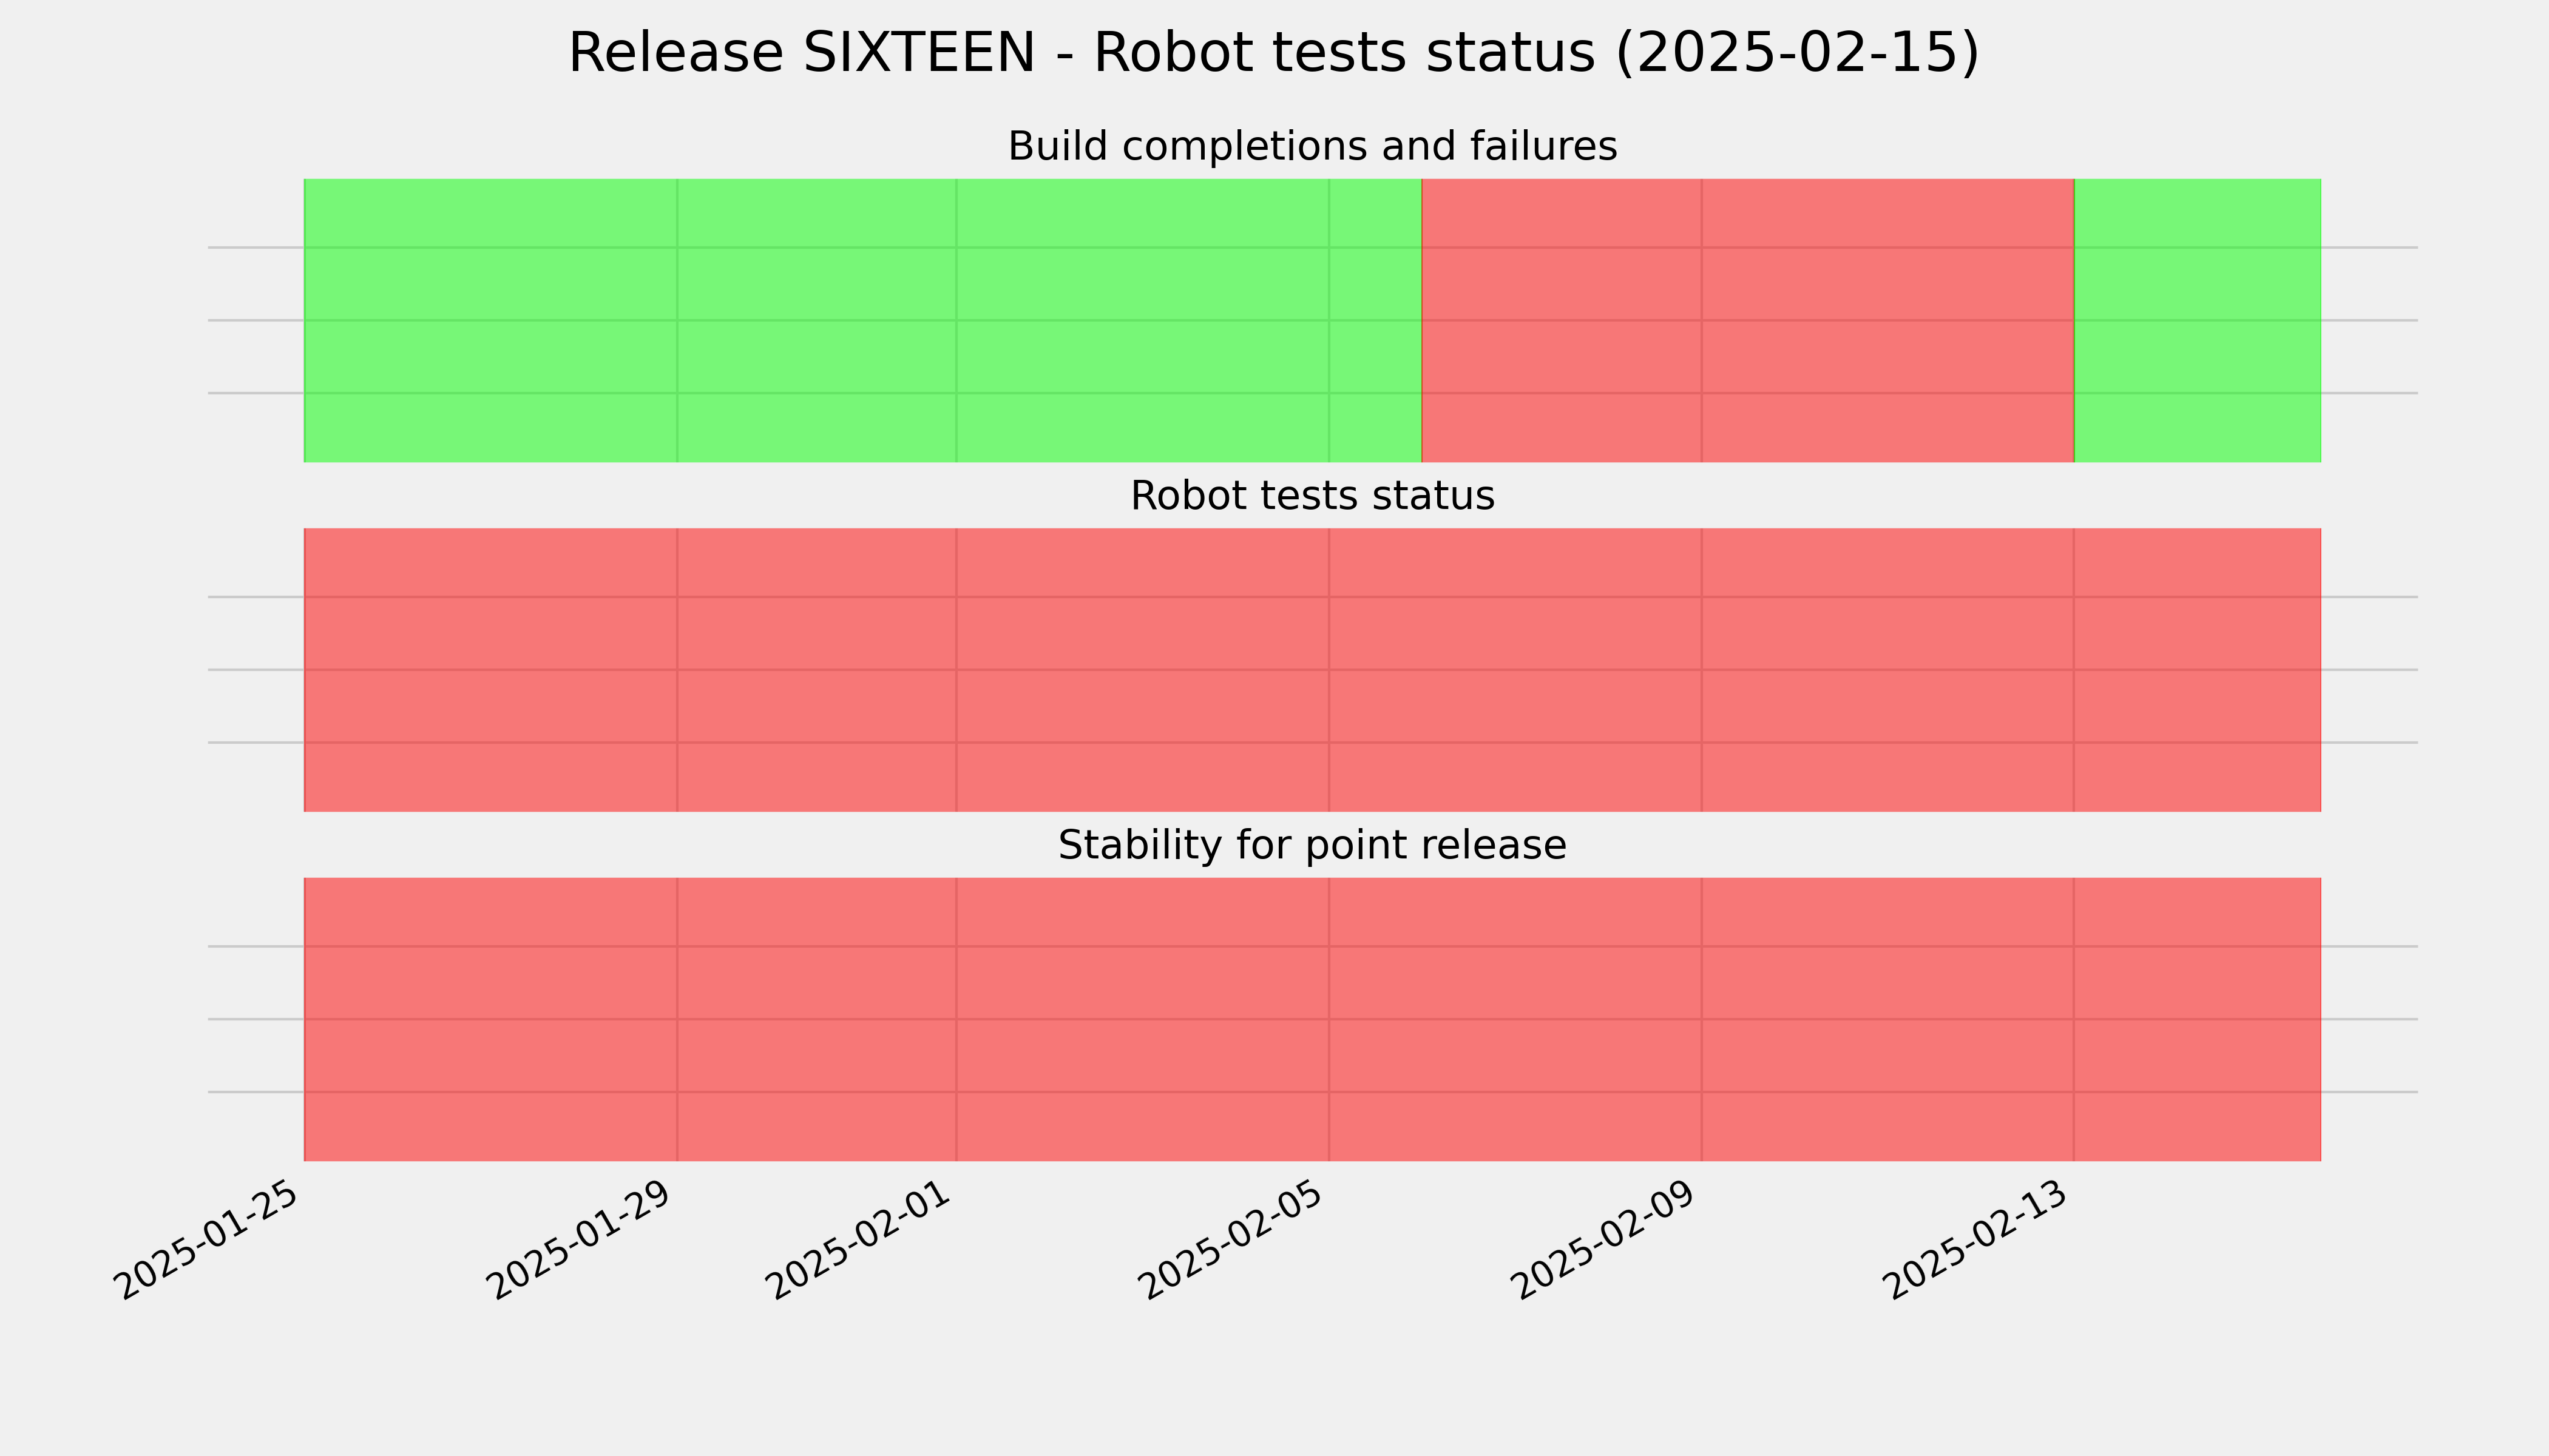This screenshot has height=1456, width=2549.
Task: Click the red-to-green boundary in the builds chart
Action: click(2074, 320)
